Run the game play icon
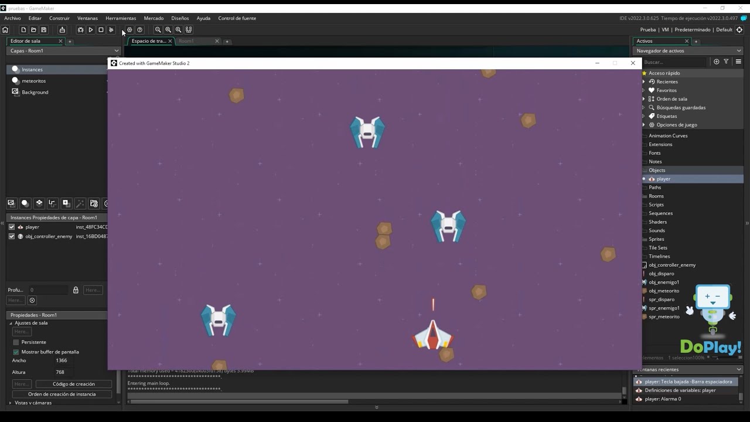Image resolution: width=750 pixels, height=422 pixels. [91, 30]
